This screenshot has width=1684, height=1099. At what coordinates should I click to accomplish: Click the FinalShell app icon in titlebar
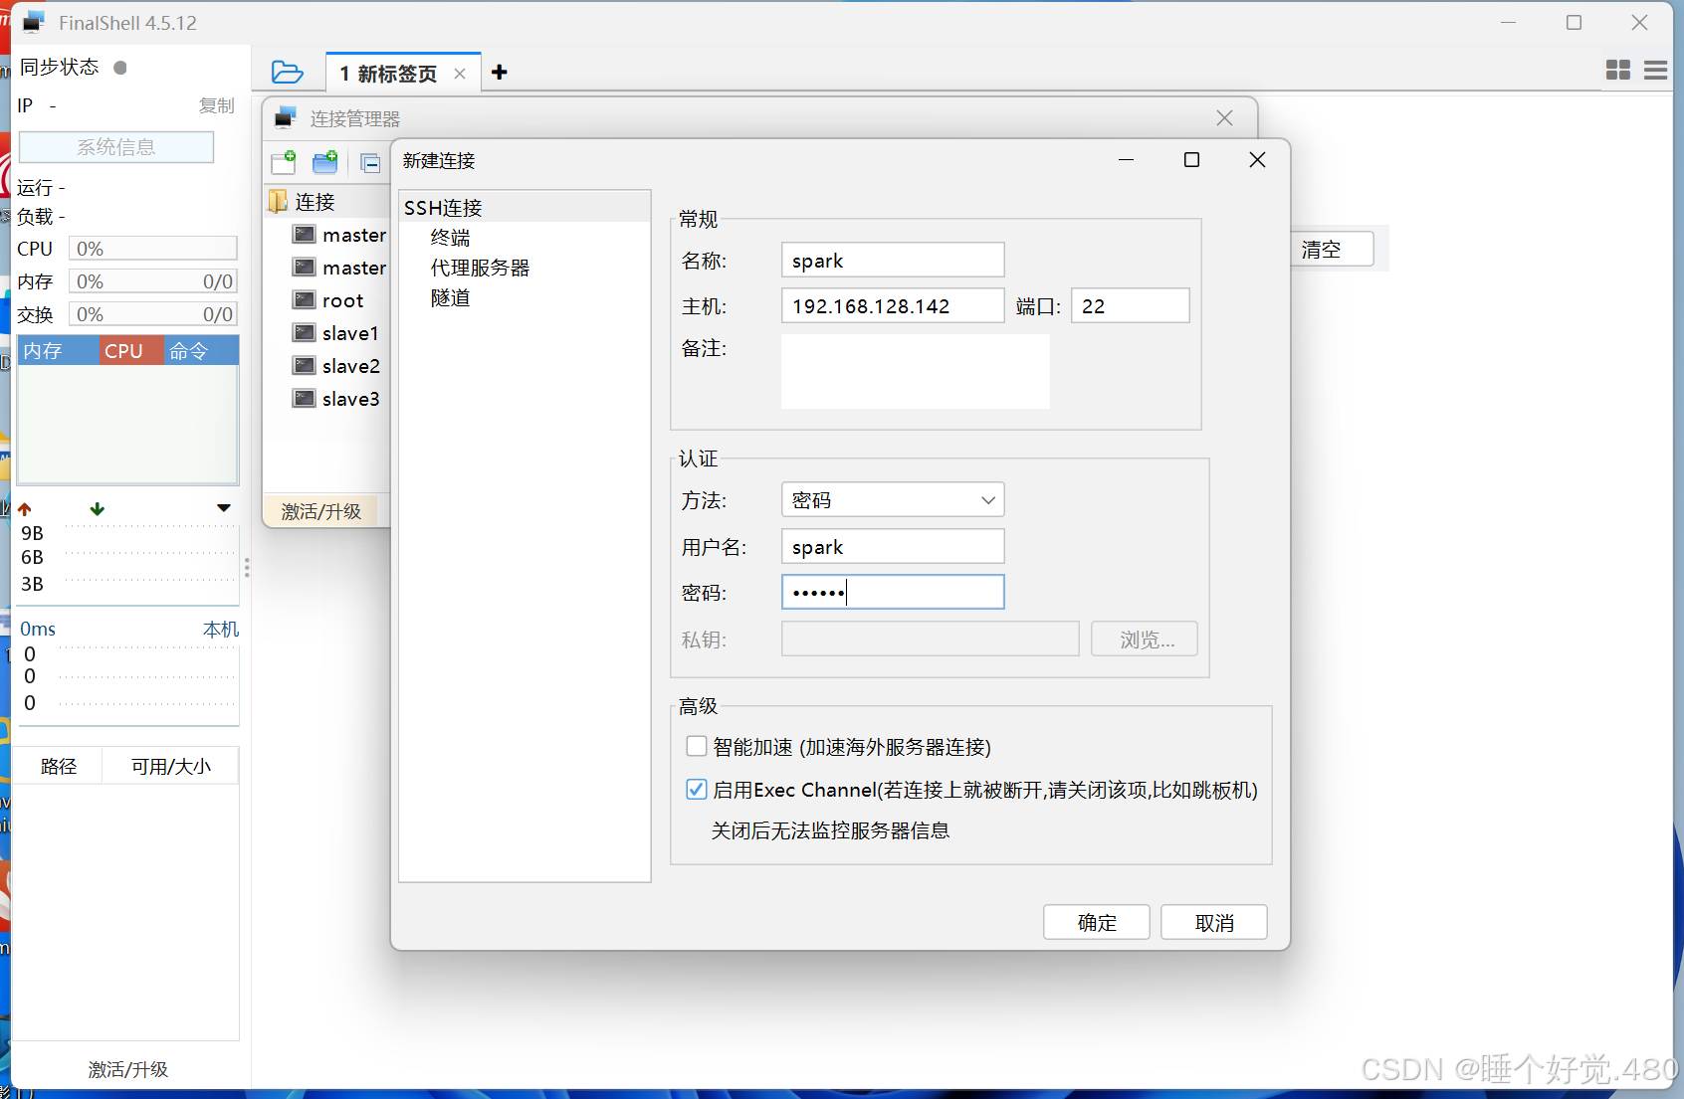(x=33, y=22)
